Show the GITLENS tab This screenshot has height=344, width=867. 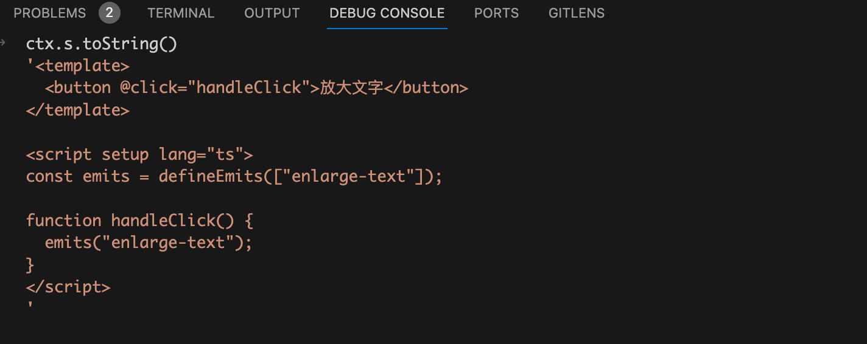(x=577, y=13)
